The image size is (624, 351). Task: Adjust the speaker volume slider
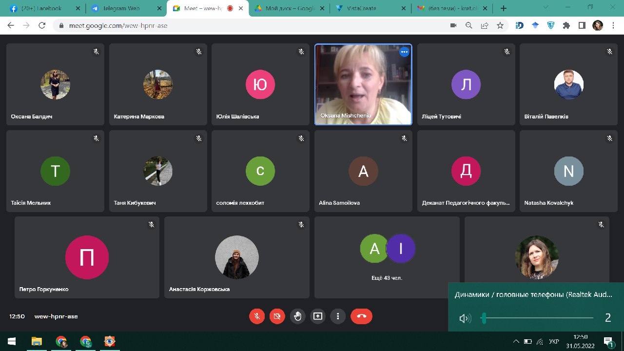484,318
